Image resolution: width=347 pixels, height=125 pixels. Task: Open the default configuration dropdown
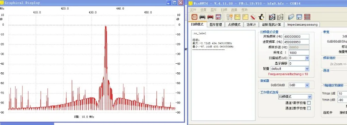click(290, 69)
